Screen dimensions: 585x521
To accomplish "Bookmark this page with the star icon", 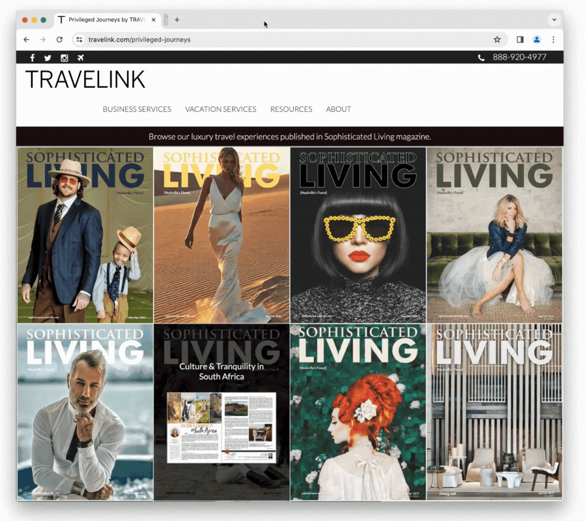I will (497, 40).
